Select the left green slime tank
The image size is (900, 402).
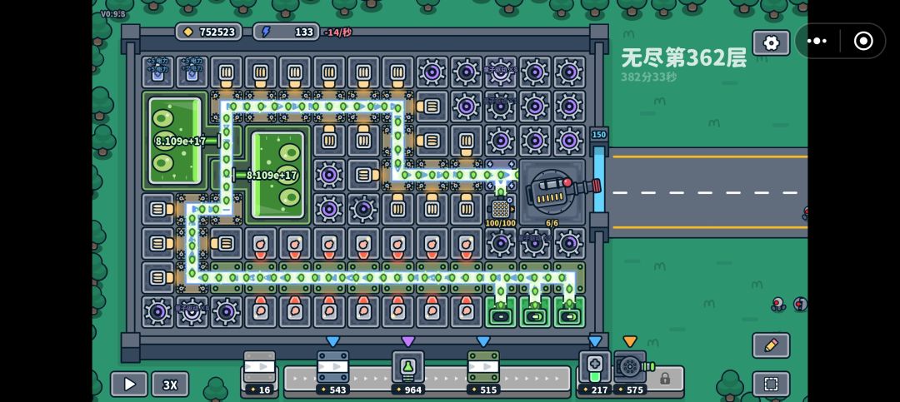175,141
